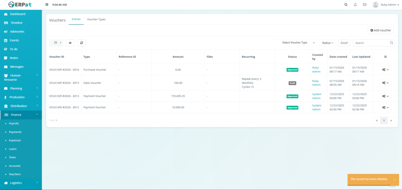
Task: Click the refresh table icon button
Action: tap(82, 43)
